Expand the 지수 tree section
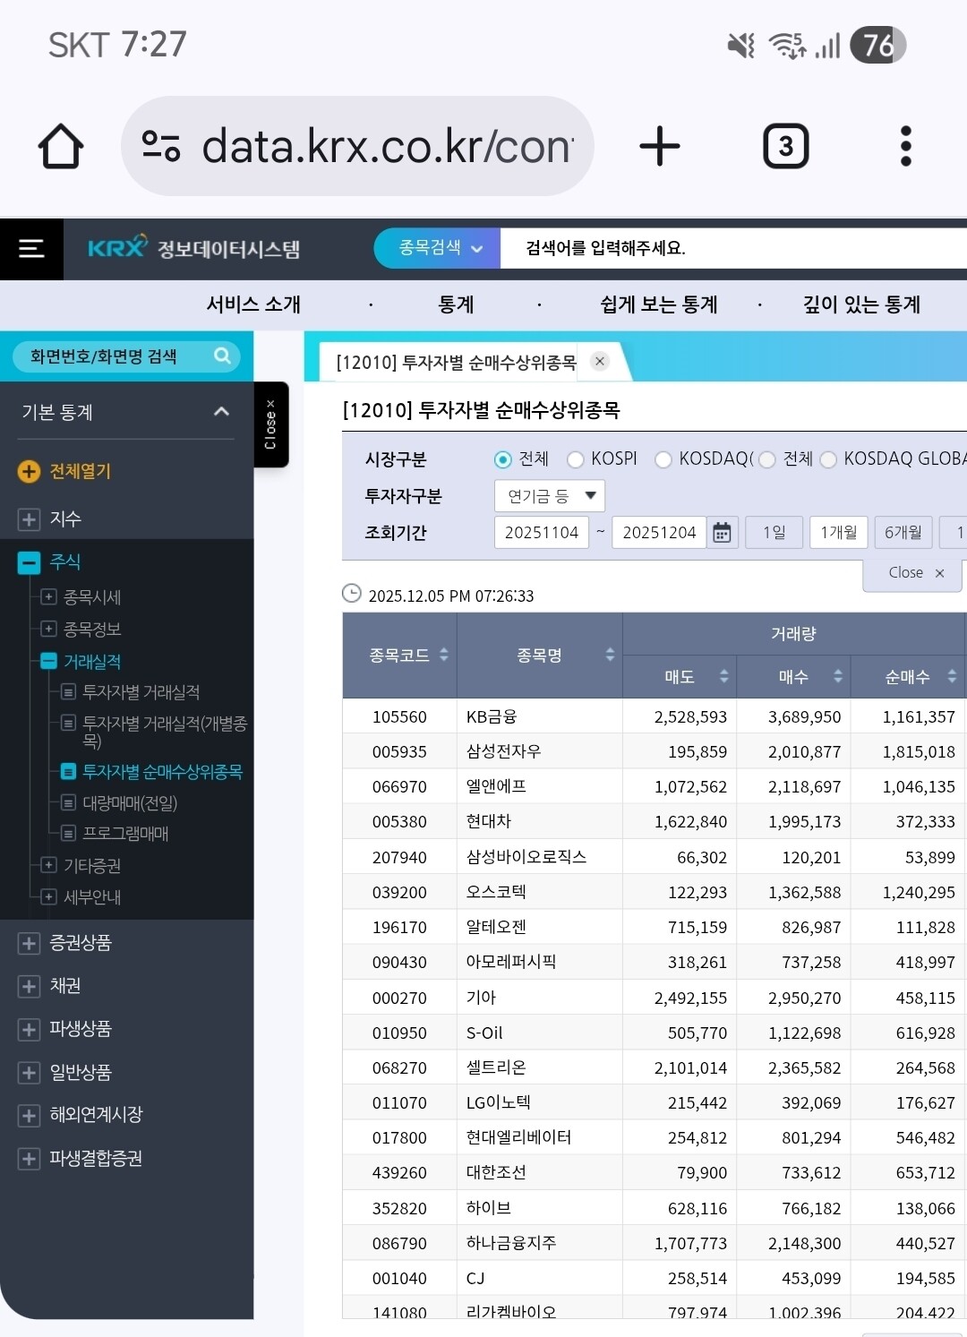 point(29,519)
